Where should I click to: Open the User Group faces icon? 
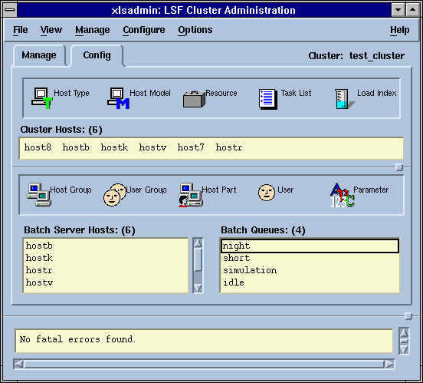[115, 195]
